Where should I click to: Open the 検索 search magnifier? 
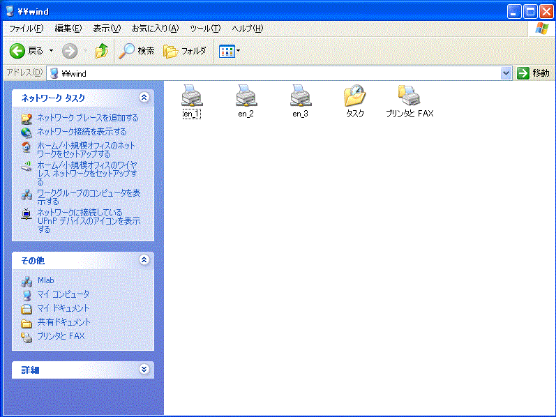pos(137,51)
